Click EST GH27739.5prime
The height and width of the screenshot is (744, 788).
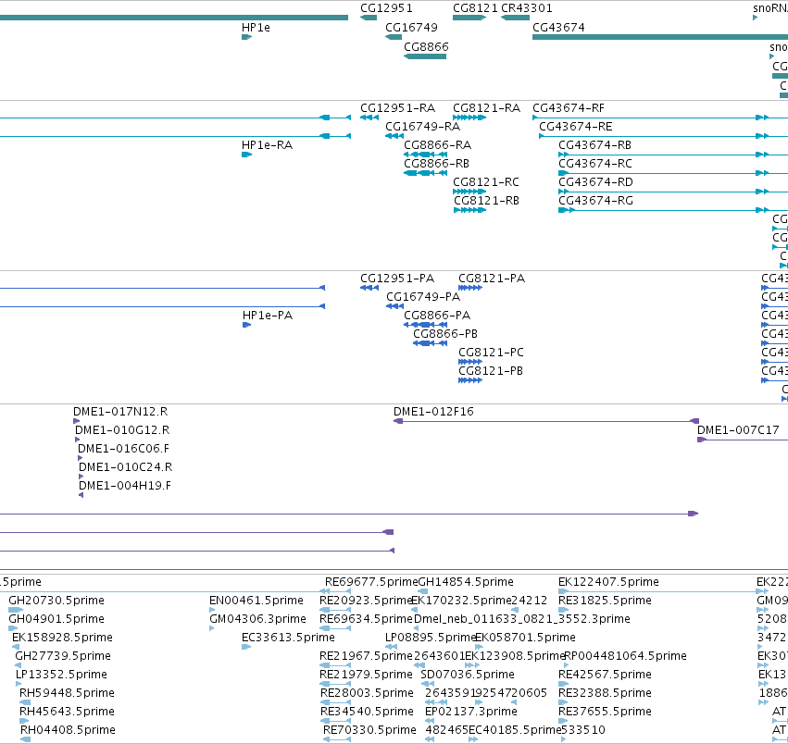point(63,657)
